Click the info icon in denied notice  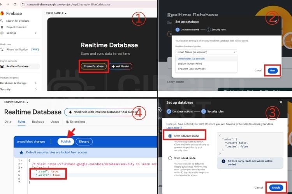(x=223, y=161)
